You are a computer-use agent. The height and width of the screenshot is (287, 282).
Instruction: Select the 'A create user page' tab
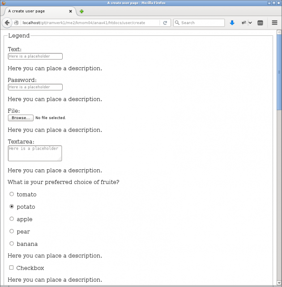pos(39,11)
